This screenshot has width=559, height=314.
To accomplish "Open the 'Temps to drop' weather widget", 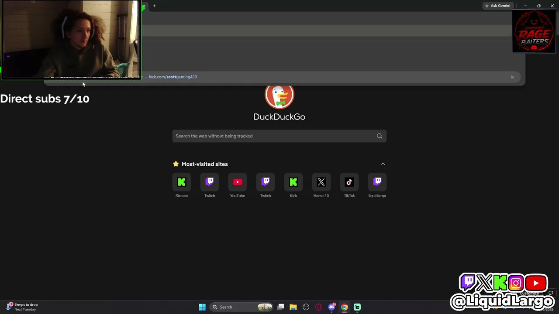I will click(22, 307).
